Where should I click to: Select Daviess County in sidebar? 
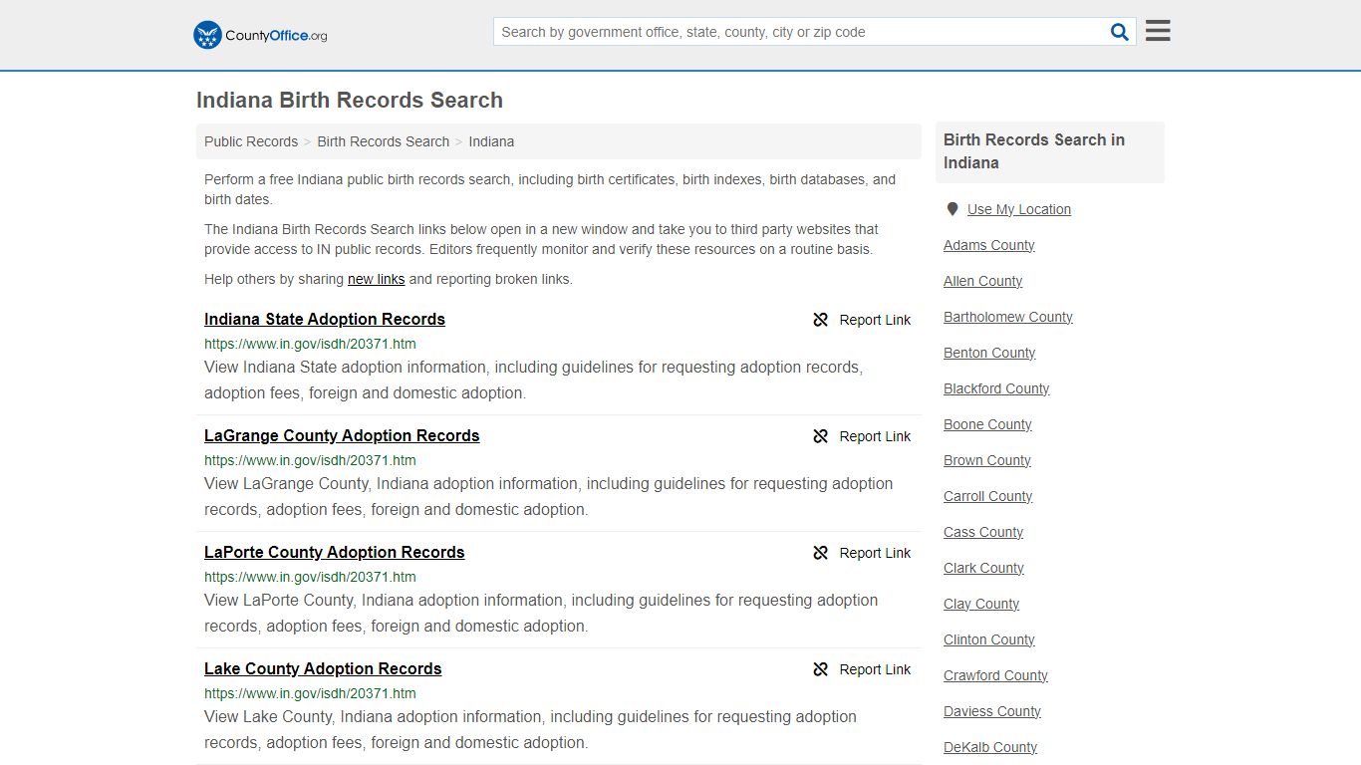point(992,711)
